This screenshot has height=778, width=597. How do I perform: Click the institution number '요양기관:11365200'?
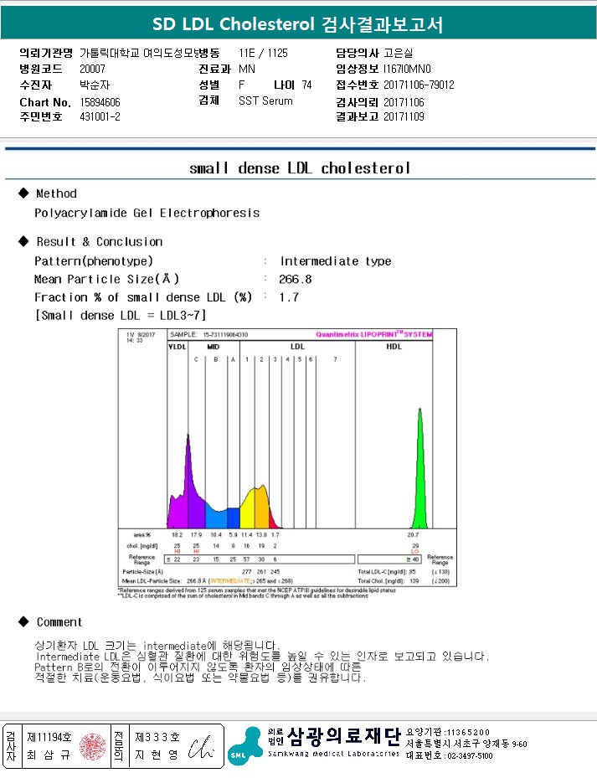[448, 732]
